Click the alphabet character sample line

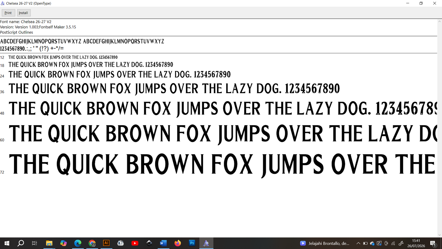[x=82, y=41]
